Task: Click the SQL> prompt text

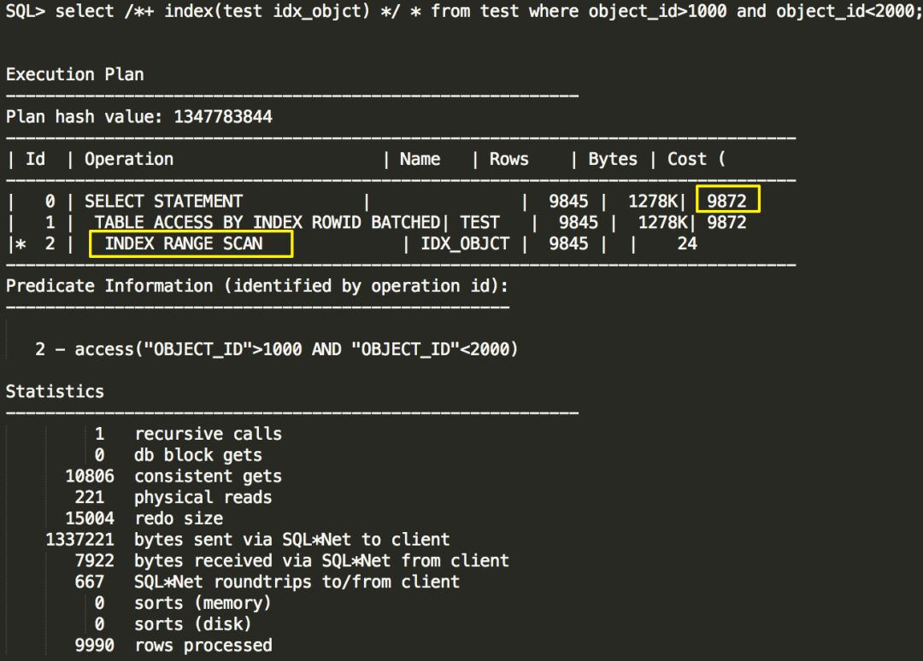Action: point(26,12)
